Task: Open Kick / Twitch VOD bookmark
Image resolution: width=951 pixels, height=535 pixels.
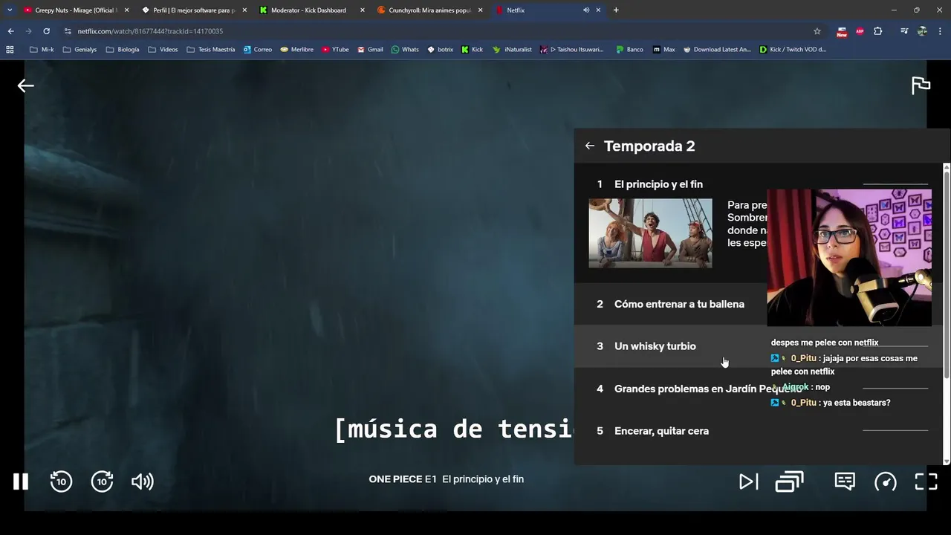Action: pos(793,50)
